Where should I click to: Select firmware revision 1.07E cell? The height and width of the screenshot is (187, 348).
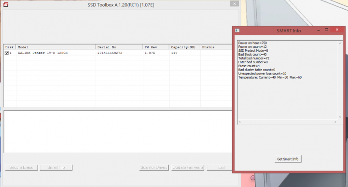[150, 53]
